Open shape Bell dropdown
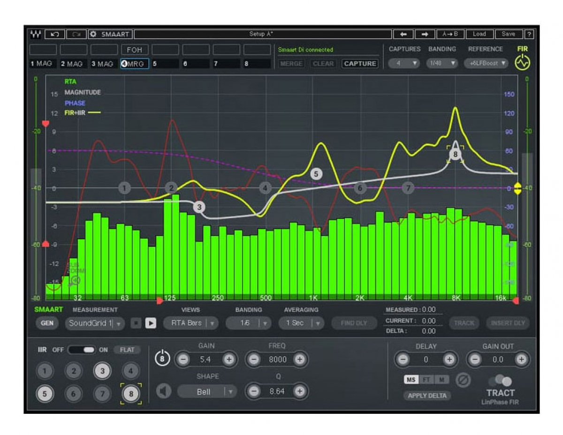This screenshot has width=563, height=435. (x=207, y=391)
